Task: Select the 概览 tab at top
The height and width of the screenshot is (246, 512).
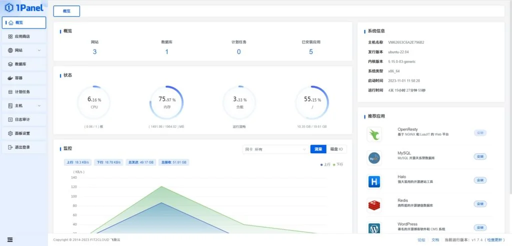Action: coord(66,11)
